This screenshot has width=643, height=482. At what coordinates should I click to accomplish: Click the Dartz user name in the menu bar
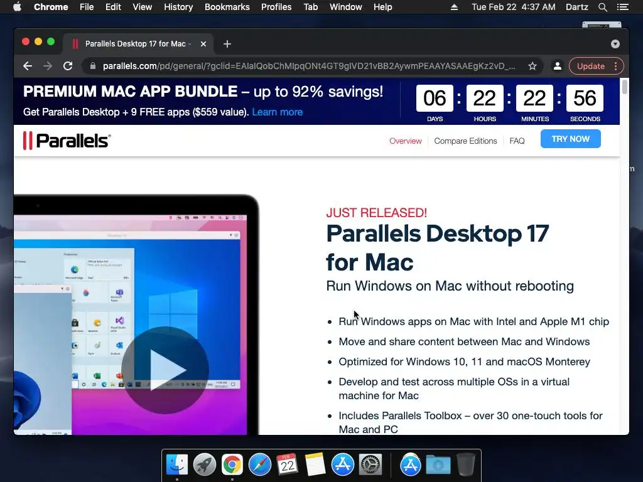tap(577, 7)
